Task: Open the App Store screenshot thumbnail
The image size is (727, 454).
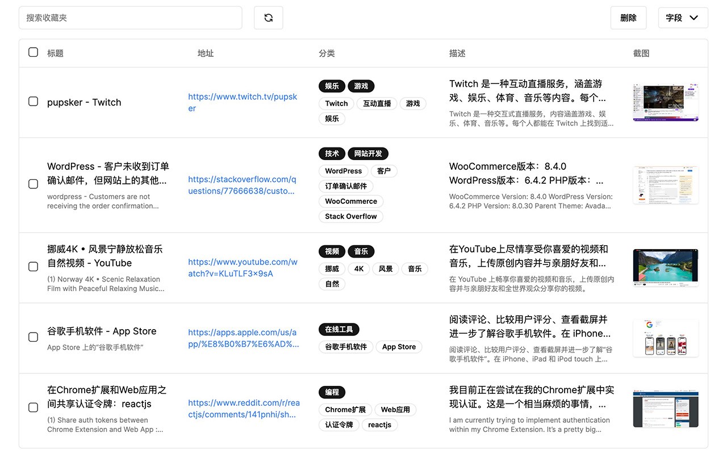Action: 666,337
